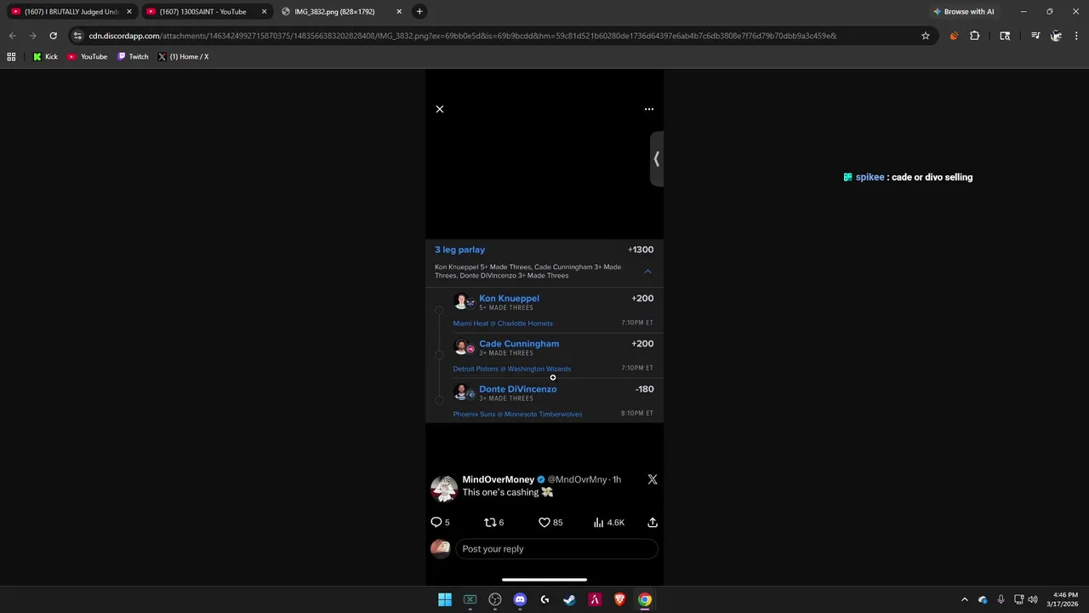Viewport: 1089px width, 613px height.
Task: Open the Twitch bookmark
Action: tap(133, 57)
